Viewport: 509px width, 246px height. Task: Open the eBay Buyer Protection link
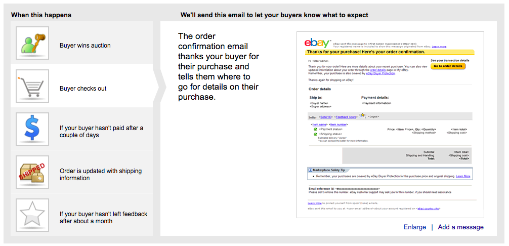380,74
